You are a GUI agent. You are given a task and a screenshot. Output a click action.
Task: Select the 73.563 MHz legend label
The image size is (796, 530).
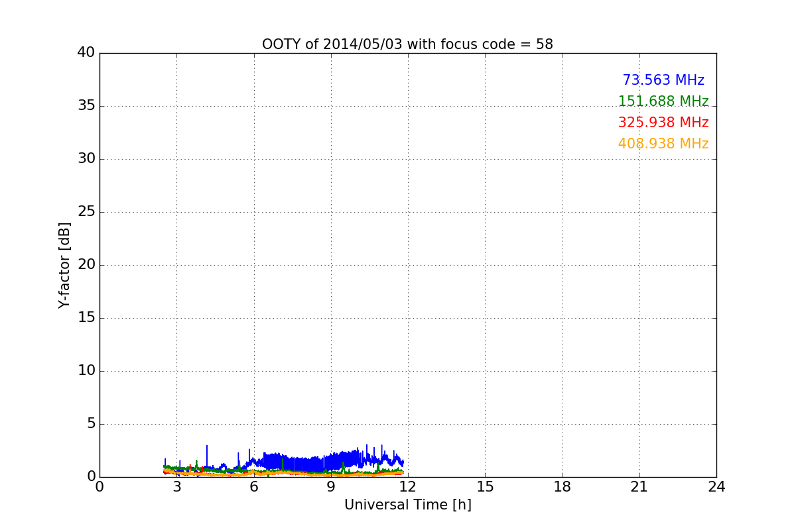663,80
